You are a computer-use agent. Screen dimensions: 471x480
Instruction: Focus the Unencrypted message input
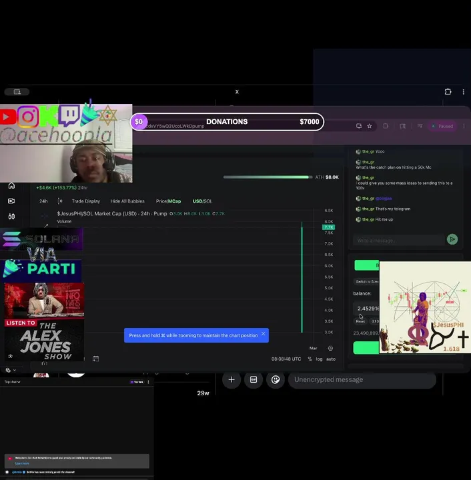[x=362, y=379]
